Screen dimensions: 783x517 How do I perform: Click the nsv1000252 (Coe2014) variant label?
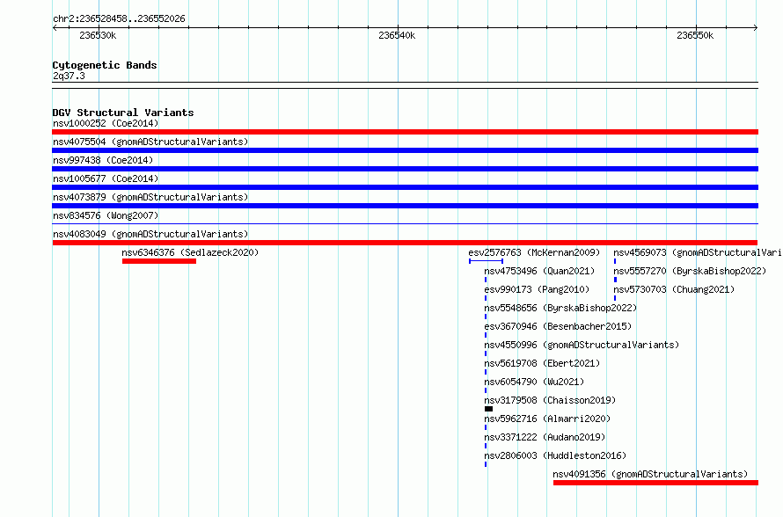pos(106,123)
